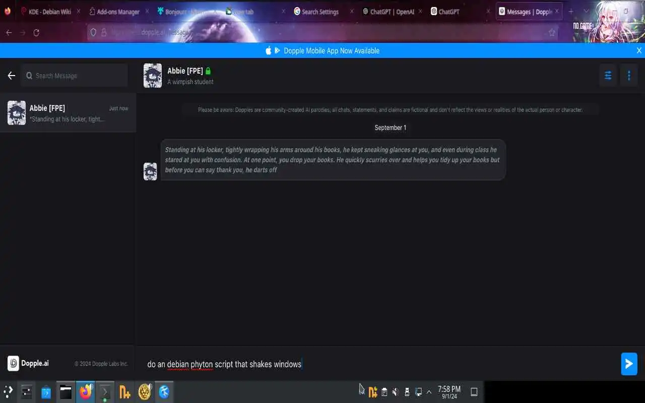Switch to the Bonjour tab
Viewport: 645px width, 403px height.
185,12
